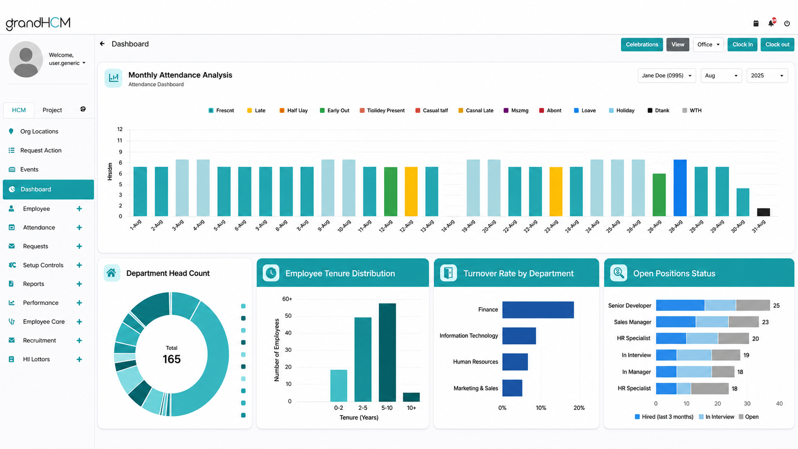Switch to the Project tab

point(52,110)
